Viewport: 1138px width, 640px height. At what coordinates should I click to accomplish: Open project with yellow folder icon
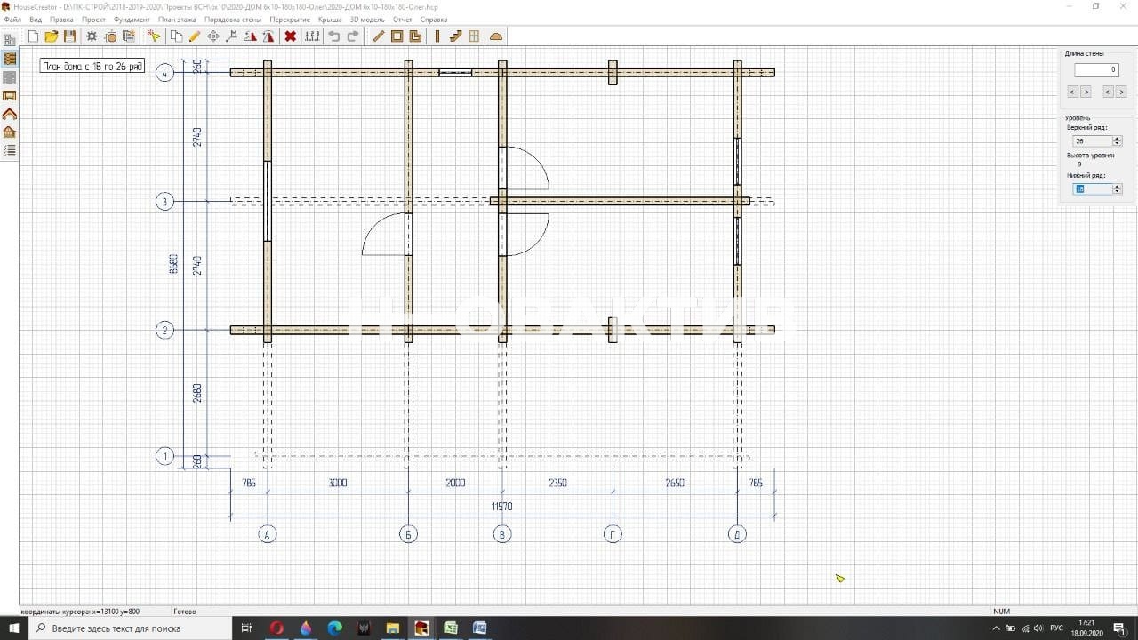pyautogui.click(x=52, y=36)
